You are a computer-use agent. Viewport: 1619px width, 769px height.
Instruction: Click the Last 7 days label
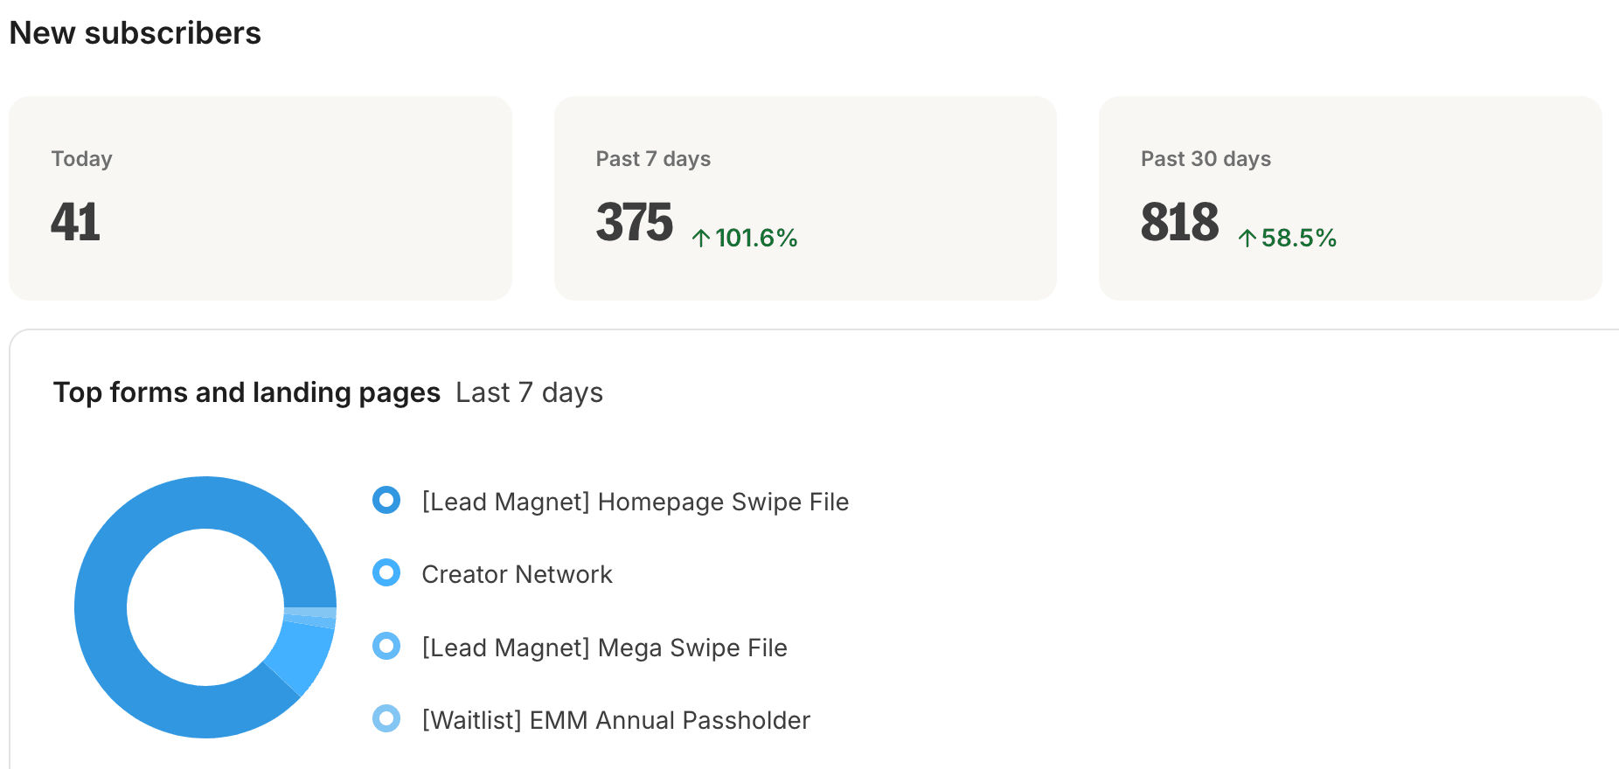click(529, 392)
